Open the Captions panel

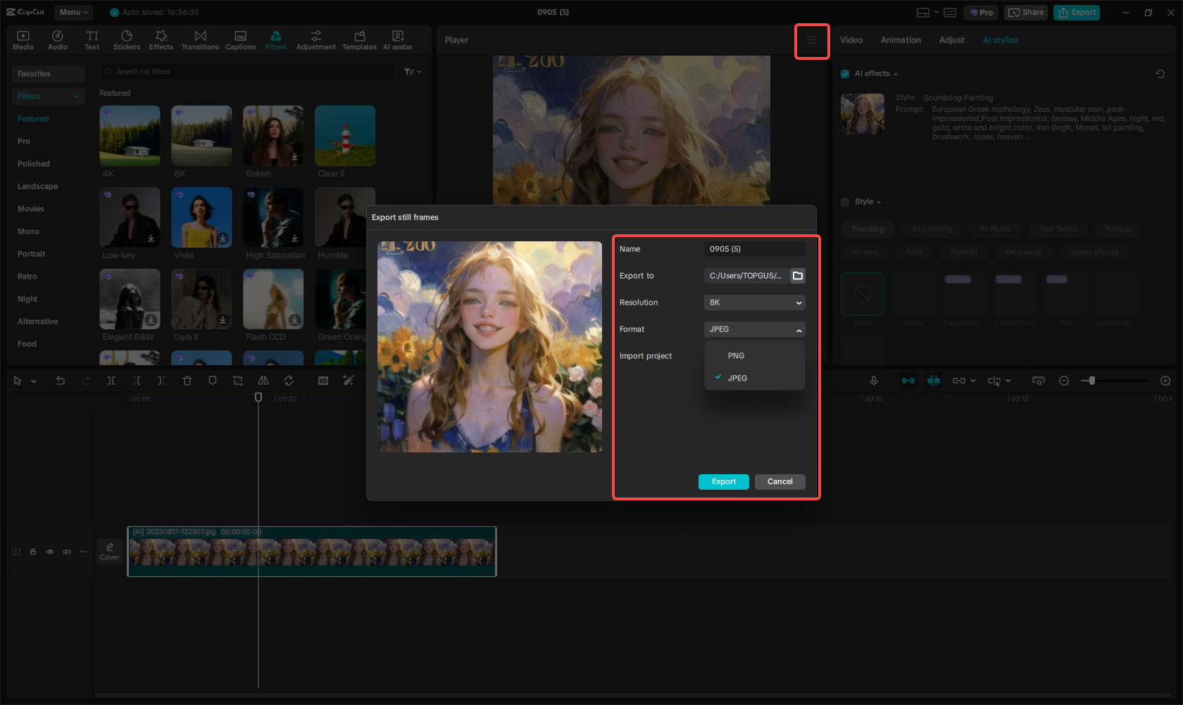pos(240,40)
